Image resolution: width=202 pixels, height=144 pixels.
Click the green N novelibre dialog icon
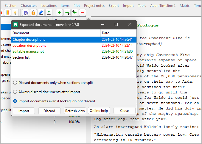tap(16, 24)
